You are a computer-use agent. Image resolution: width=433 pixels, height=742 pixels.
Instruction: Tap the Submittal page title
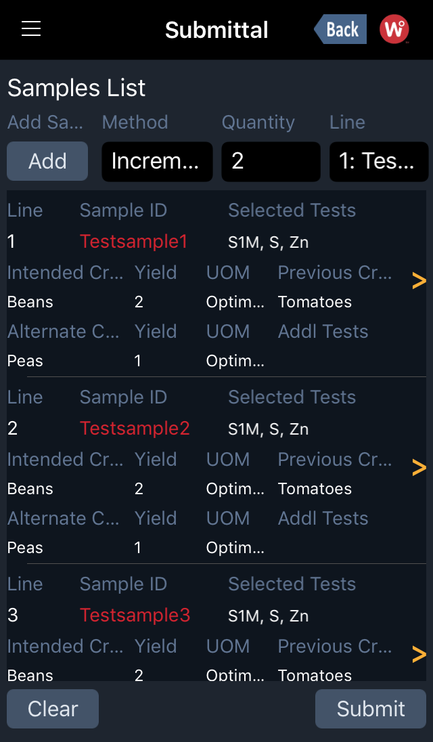point(216,30)
